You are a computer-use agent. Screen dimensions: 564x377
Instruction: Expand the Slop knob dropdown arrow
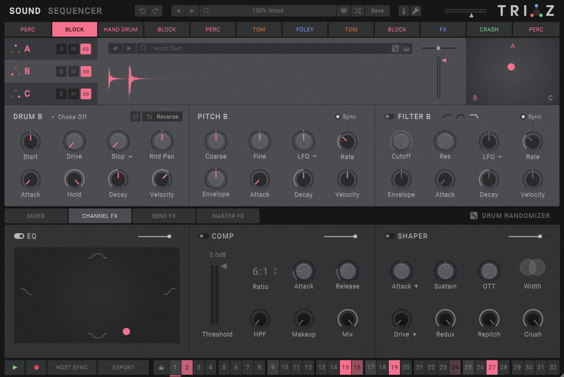[x=130, y=157]
